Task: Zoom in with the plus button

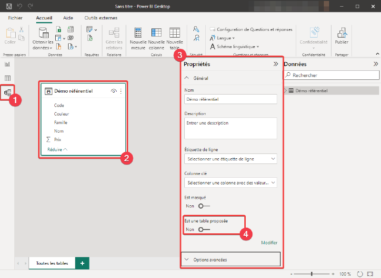Action: click(x=333, y=274)
